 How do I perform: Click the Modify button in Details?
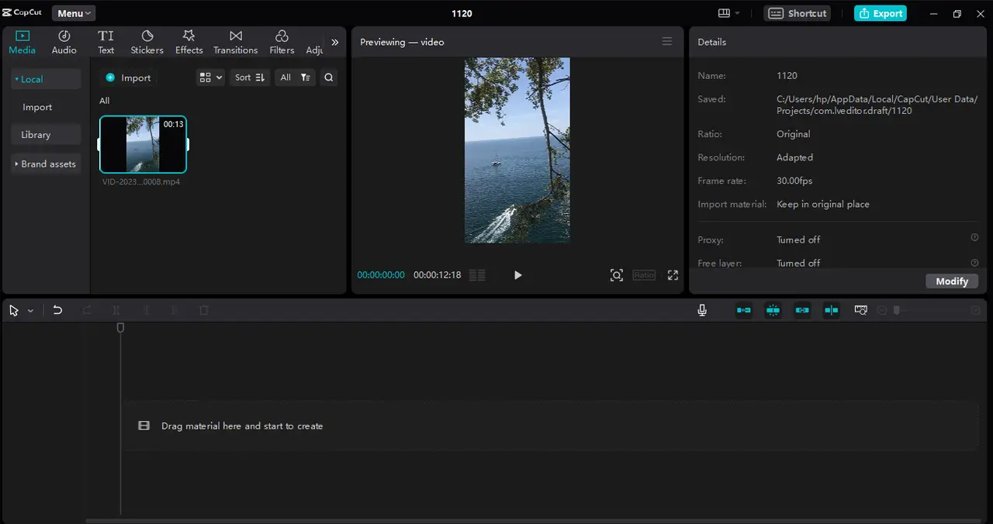pos(952,281)
